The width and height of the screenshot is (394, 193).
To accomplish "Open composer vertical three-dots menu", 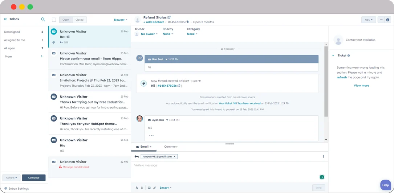I will click(323, 156).
